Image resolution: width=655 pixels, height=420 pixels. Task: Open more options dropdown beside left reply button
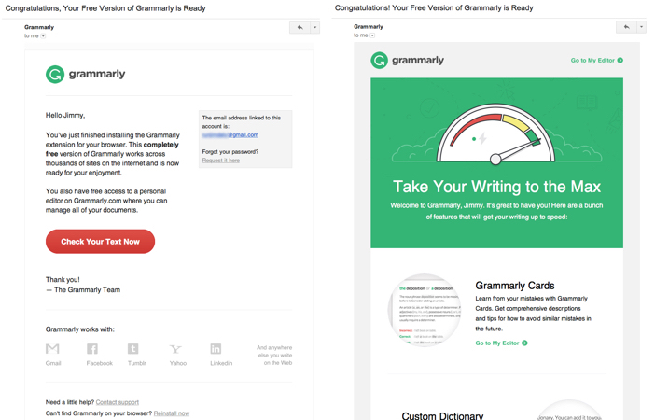point(314,27)
